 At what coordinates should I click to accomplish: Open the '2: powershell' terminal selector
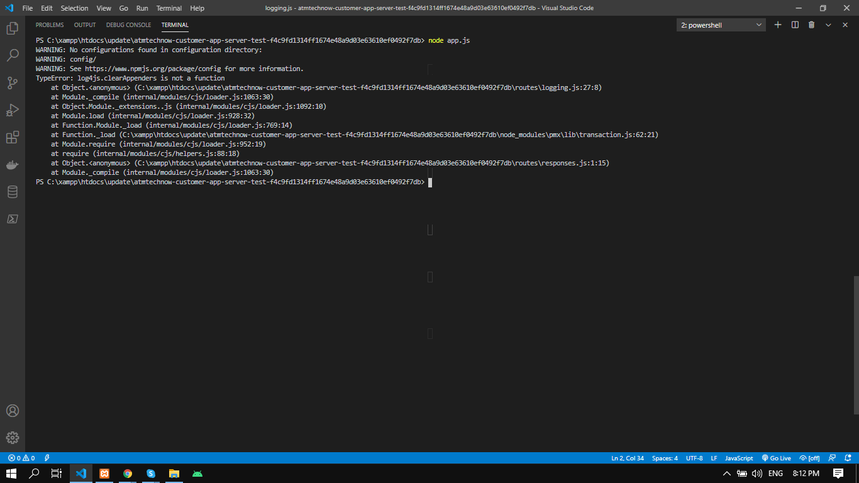(x=721, y=25)
